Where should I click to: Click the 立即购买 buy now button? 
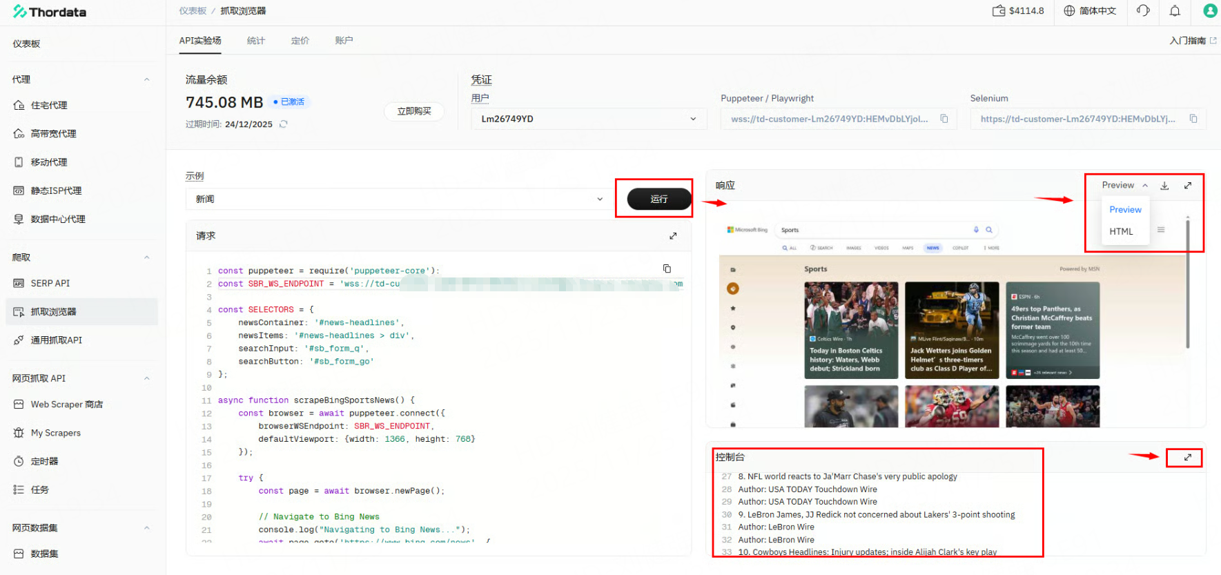tap(413, 111)
